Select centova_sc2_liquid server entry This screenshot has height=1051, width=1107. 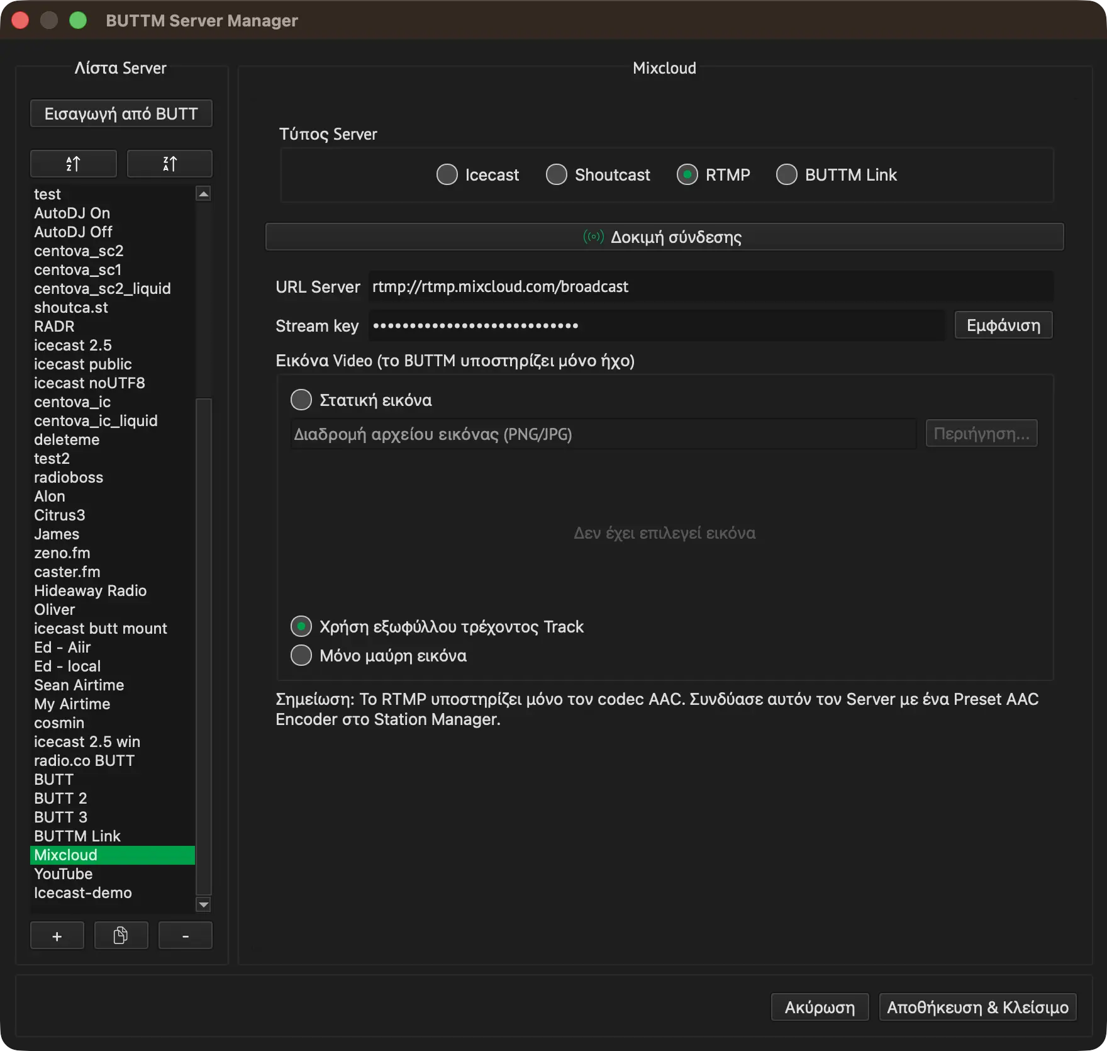(113, 289)
